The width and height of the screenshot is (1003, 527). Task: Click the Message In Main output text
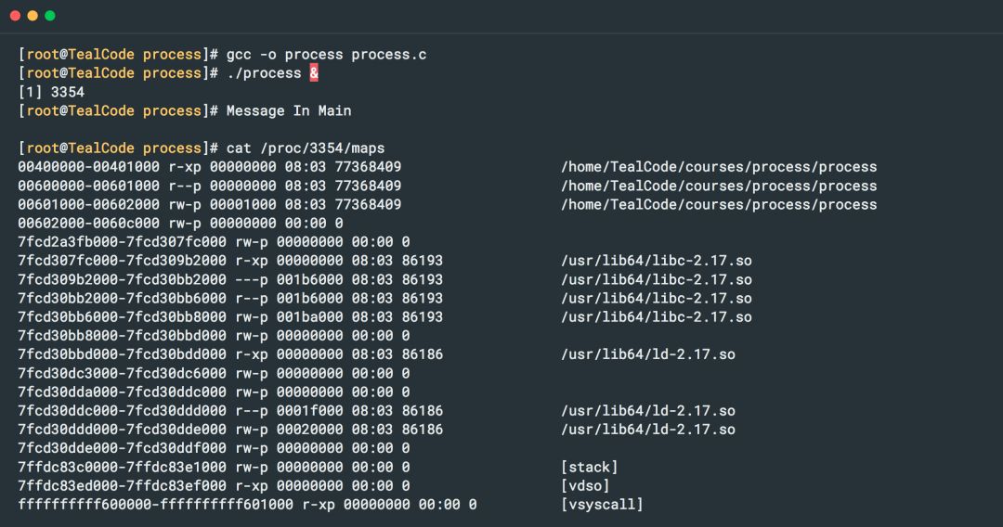click(289, 110)
